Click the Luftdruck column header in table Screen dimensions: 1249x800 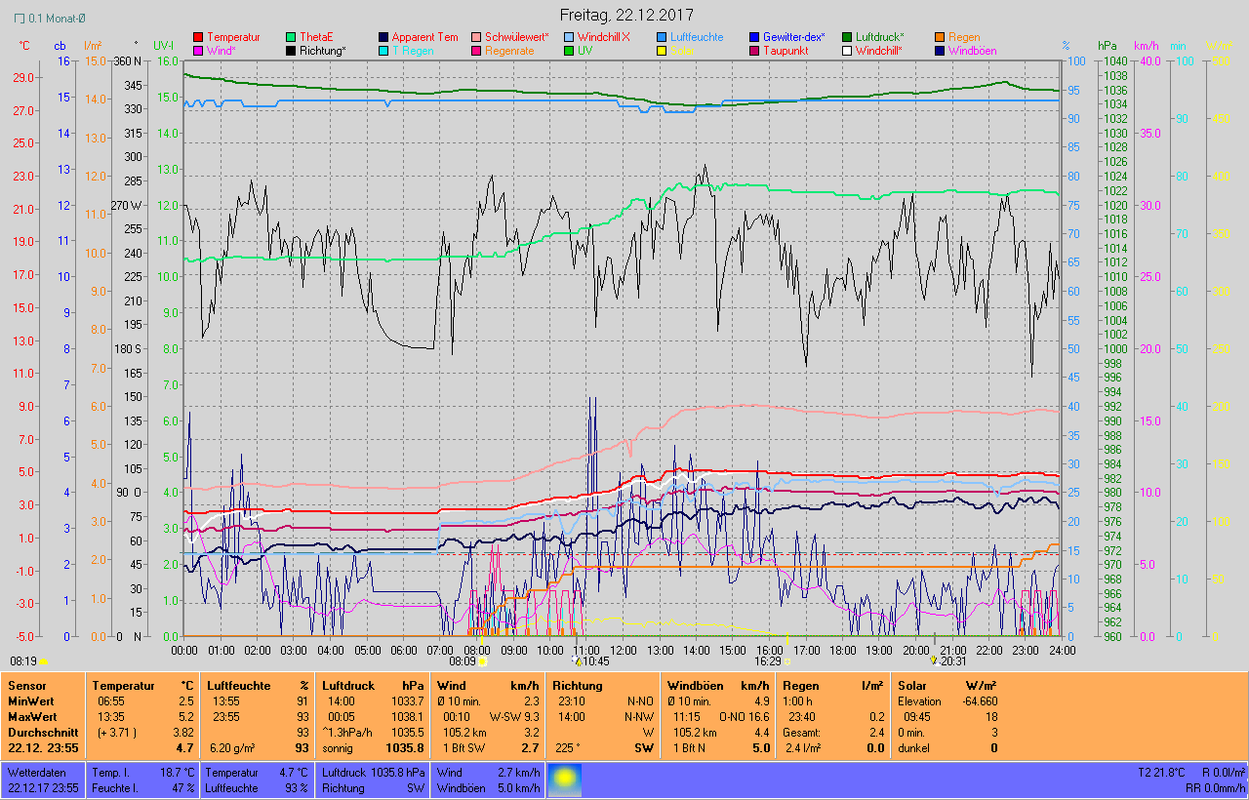344,686
